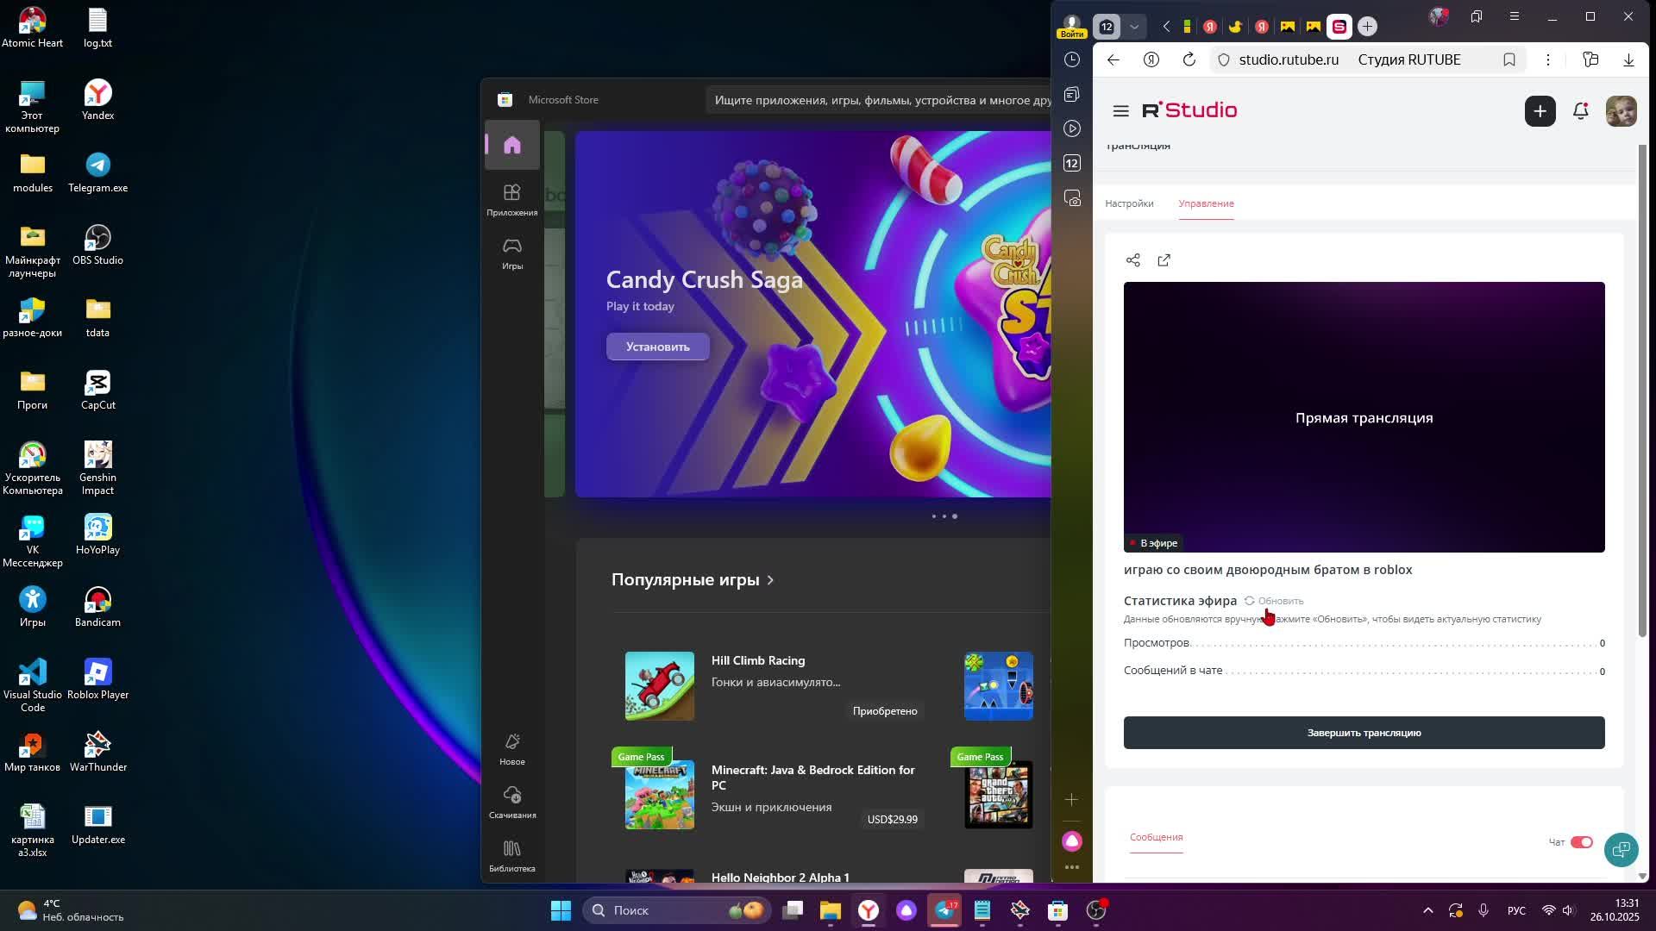The image size is (1656, 931).
Task: Expand the Популярные игры section chevron
Action: [770, 580]
